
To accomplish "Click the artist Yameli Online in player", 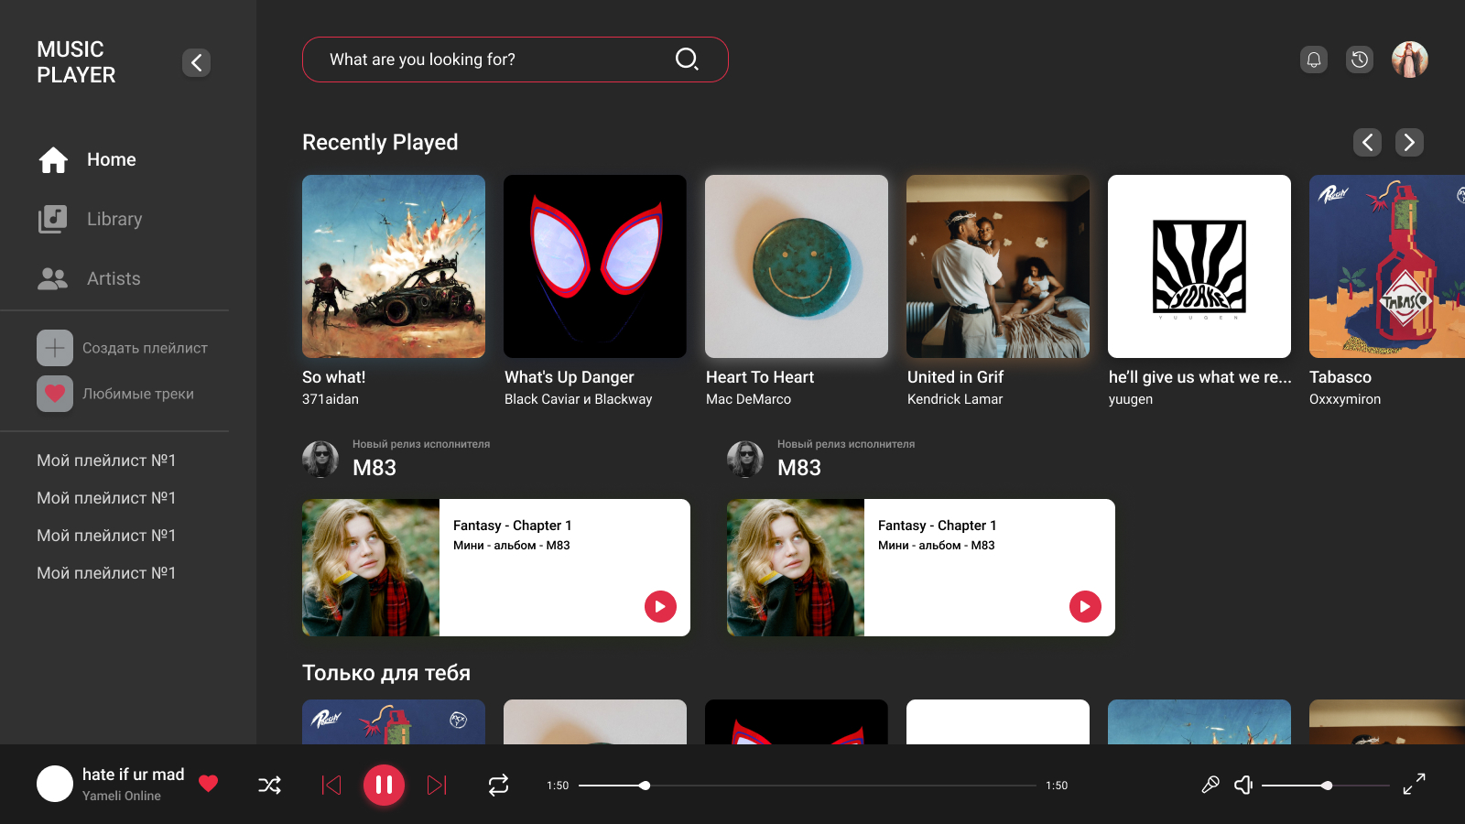I will coord(122,796).
